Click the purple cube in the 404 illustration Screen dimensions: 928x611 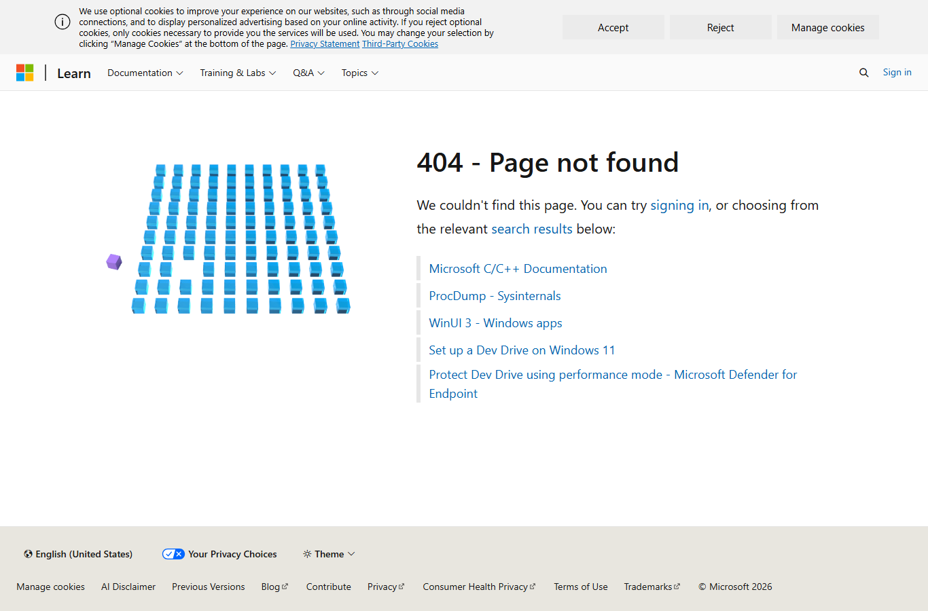[x=114, y=261]
